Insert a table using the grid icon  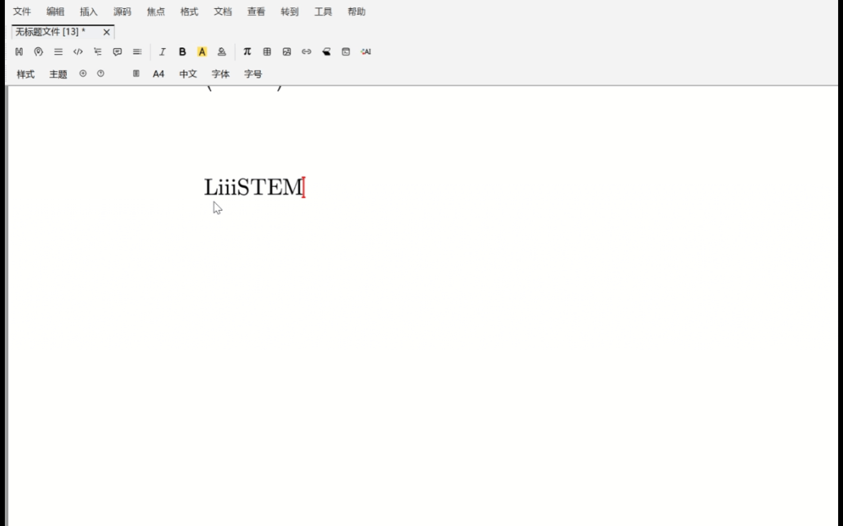pyautogui.click(x=267, y=52)
